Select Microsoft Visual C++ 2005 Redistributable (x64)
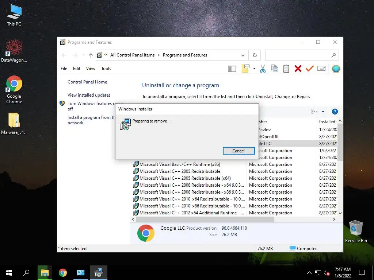The width and height of the screenshot is (374, 280). click(x=185, y=178)
